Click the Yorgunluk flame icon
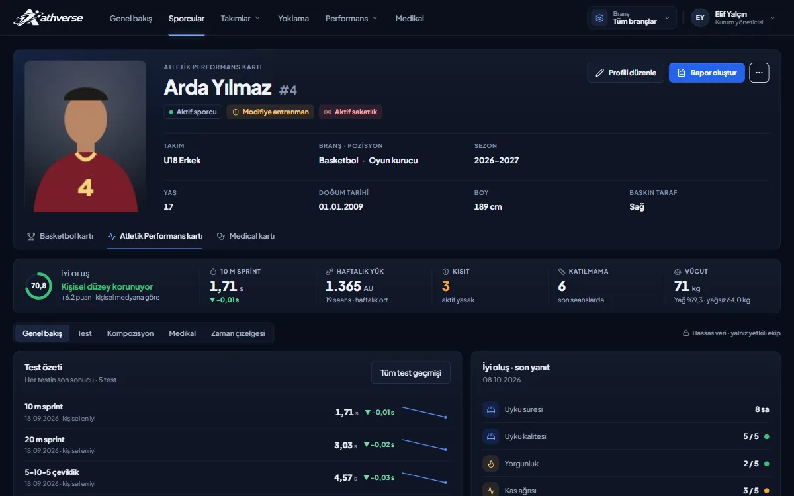The width and height of the screenshot is (794, 496). pos(491,464)
